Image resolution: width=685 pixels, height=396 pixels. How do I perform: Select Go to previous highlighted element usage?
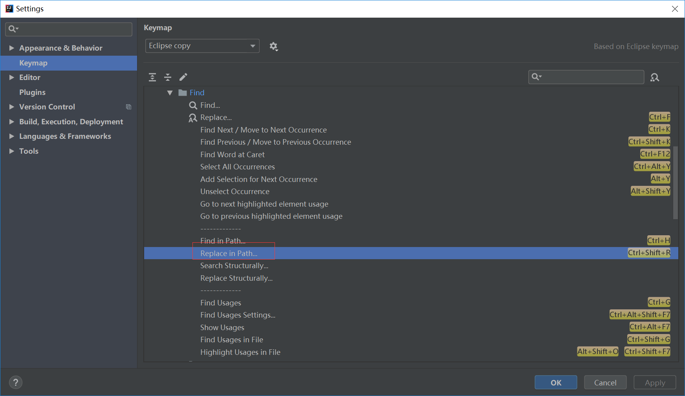point(411,216)
